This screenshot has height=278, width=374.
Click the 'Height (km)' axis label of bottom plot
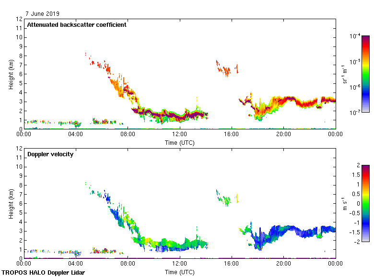click(x=11, y=203)
